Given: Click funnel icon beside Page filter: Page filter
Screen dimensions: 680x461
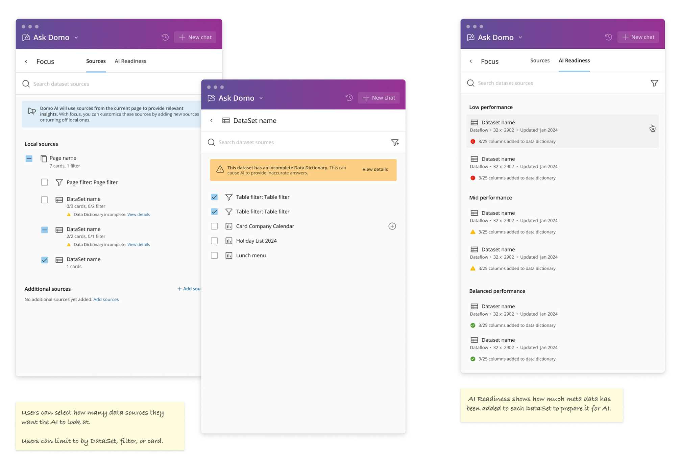Looking at the screenshot, I should (x=59, y=183).
